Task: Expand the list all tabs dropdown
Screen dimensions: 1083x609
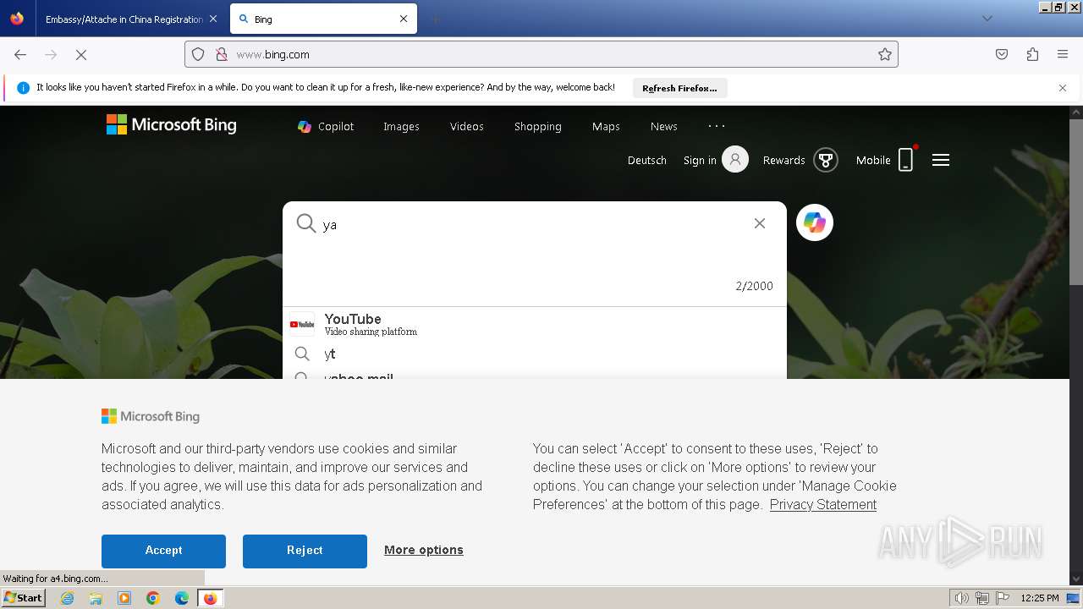Action: click(x=987, y=19)
